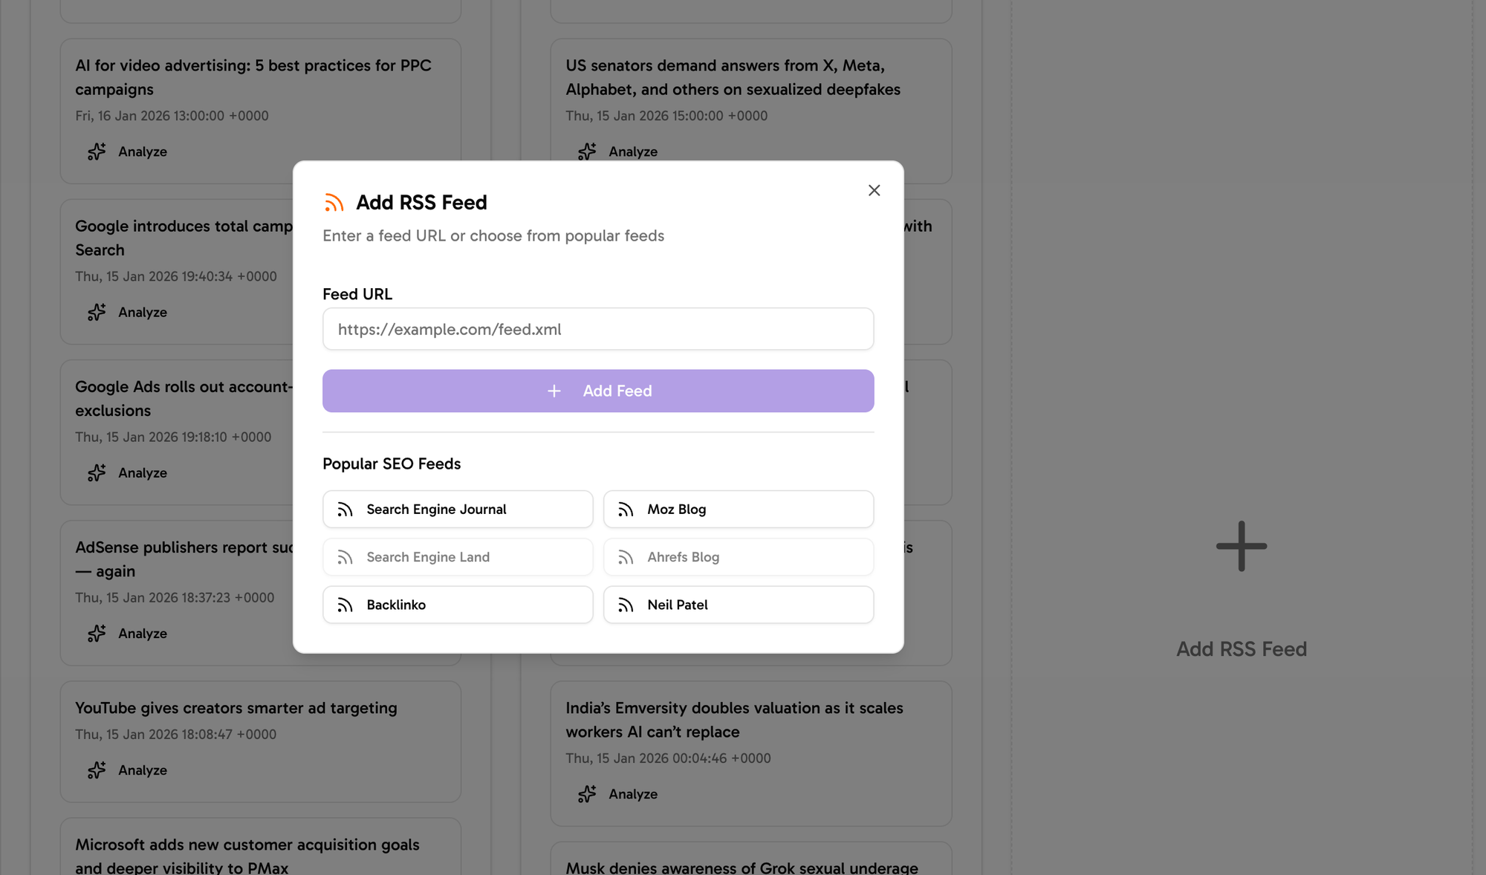Click the RSS icon next to Backlinko
Image resolution: width=1486 pixels, height=875 pixels.
pos(345,605)
